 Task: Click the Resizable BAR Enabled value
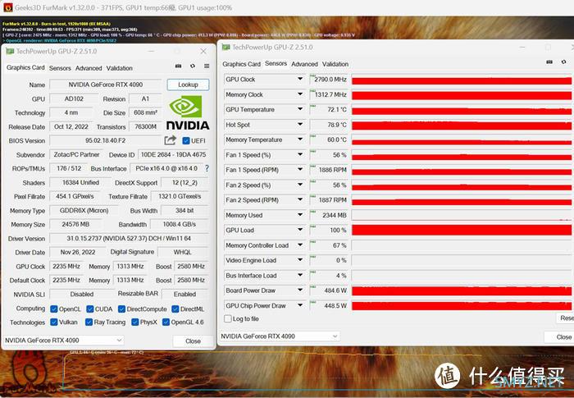[184, 294]
